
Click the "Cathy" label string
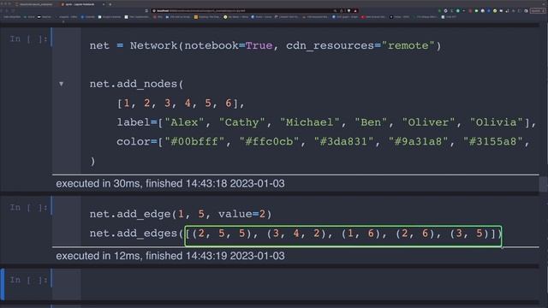[242, 122]
